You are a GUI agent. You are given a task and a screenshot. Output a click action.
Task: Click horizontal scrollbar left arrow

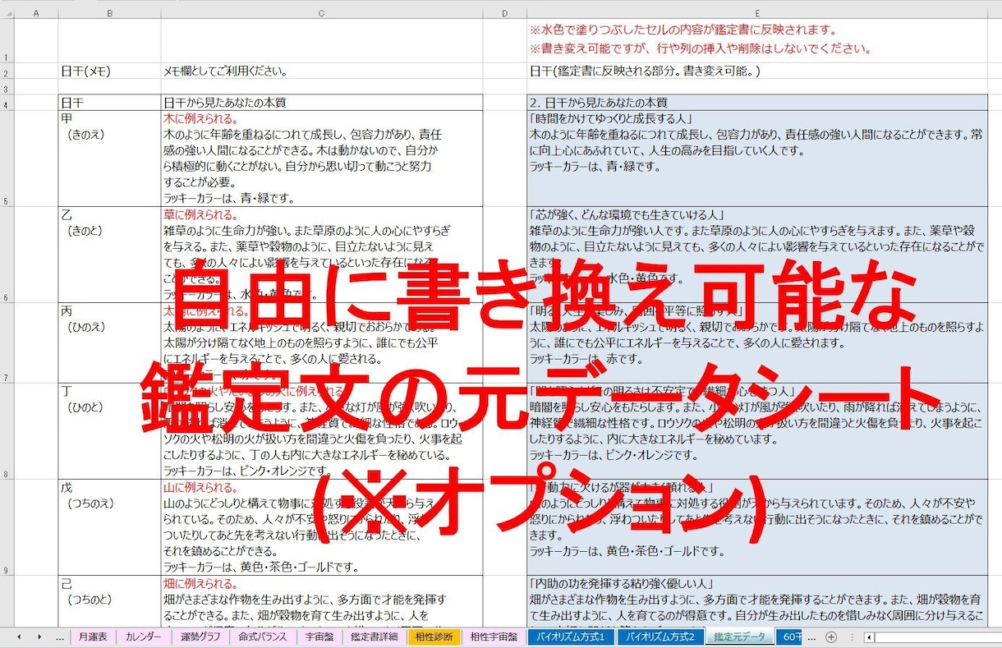[x=869, y=637]
